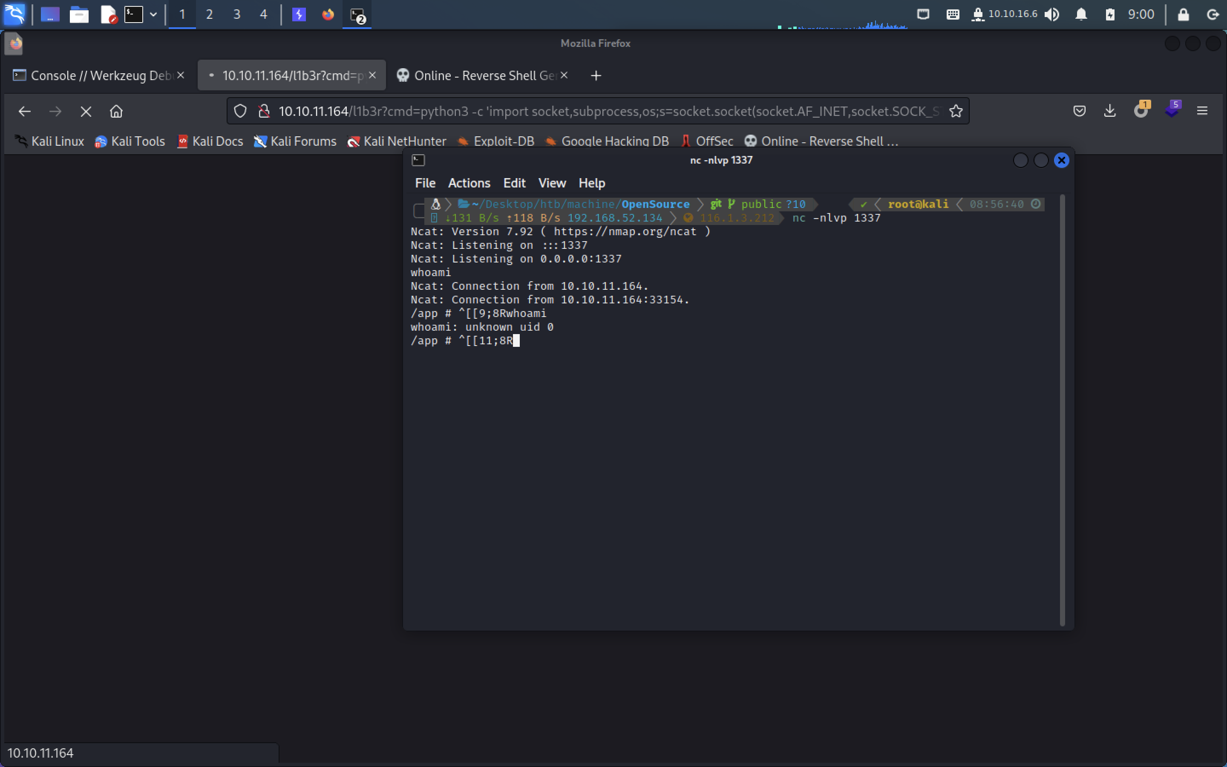Go back in Firefox history

pyautogui.click(x=24, y=111)
